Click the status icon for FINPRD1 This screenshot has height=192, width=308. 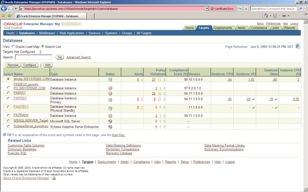110,100
